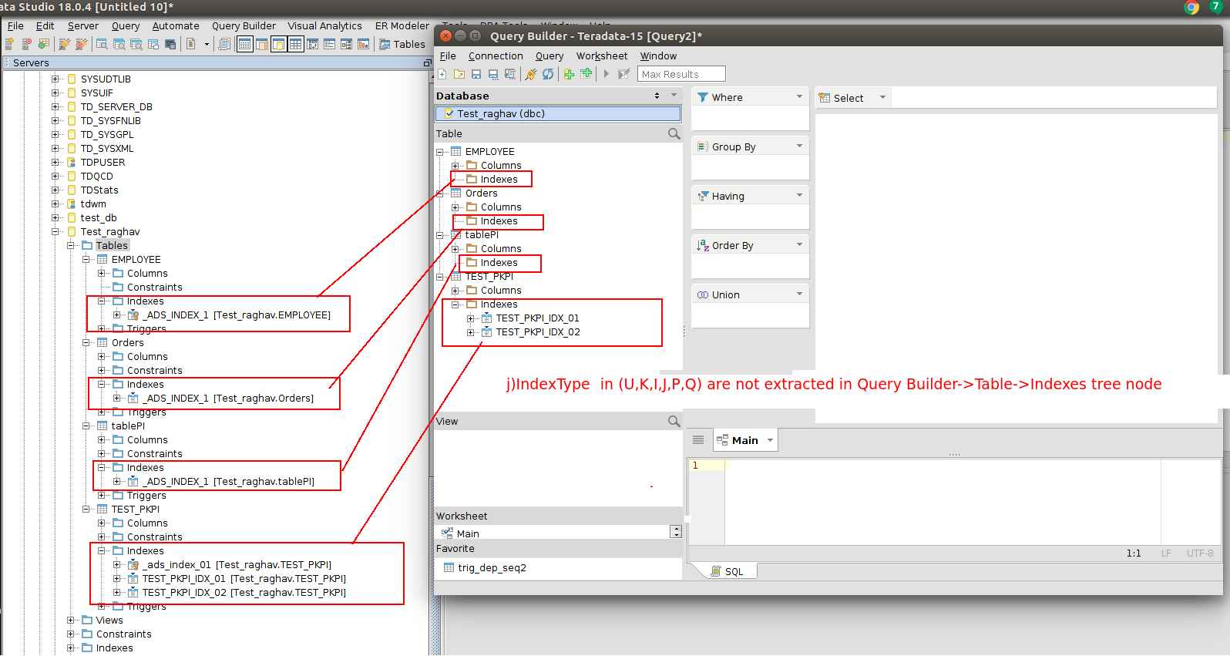Refresh the Query Builder schema with the arrows icon
The height and width of the screenshot is (656, 1230).
(x=548, y=74)
